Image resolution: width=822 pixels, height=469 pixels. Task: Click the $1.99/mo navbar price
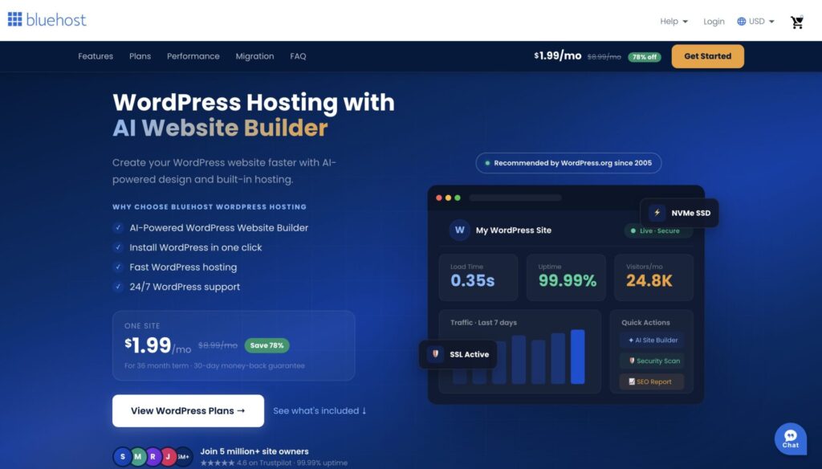558,55
